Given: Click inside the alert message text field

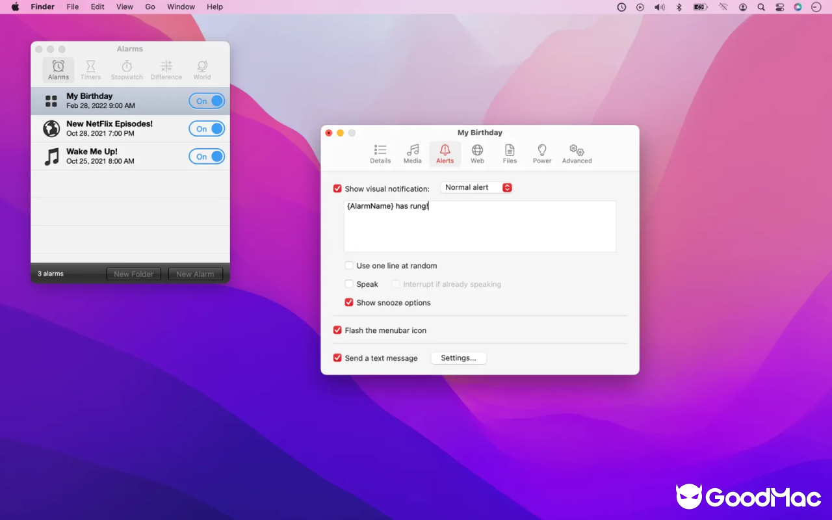Looking at the screenshot, I should 480,226.
